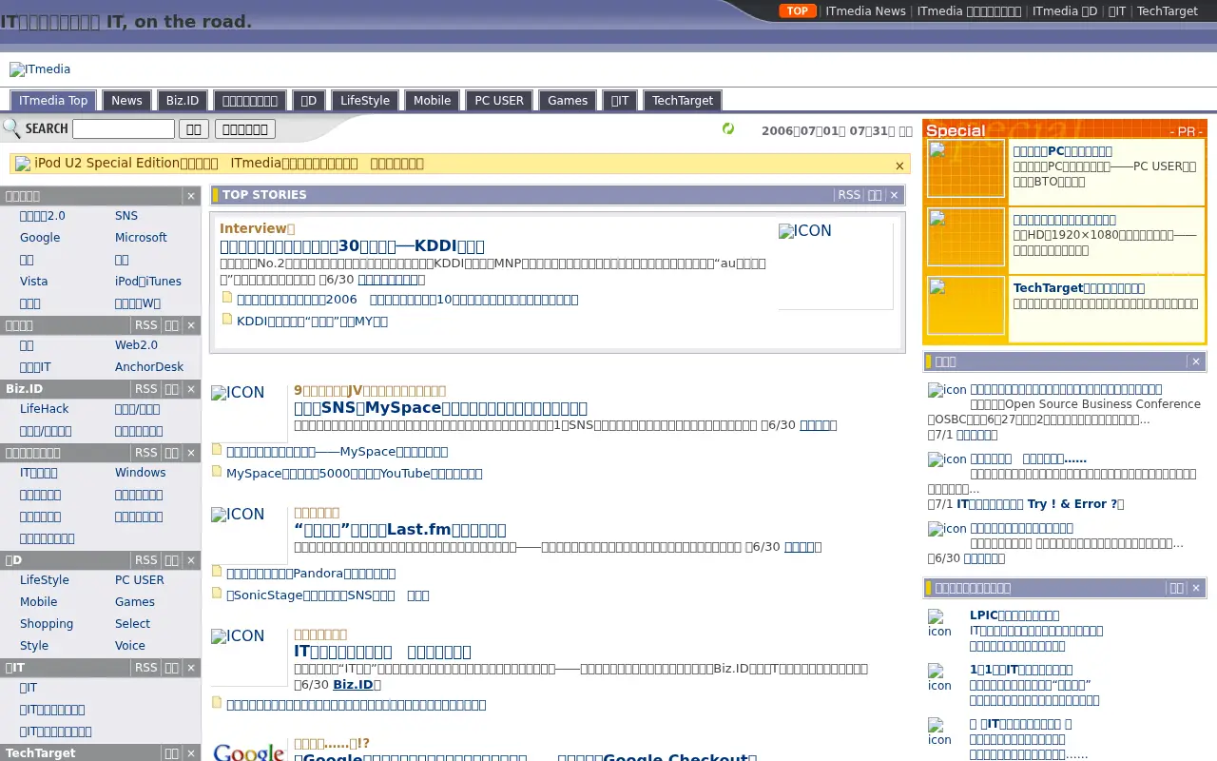Screen dimensions: 1217x761
Task: Open the MySpace SNS headline
Action: click(440, 408)
